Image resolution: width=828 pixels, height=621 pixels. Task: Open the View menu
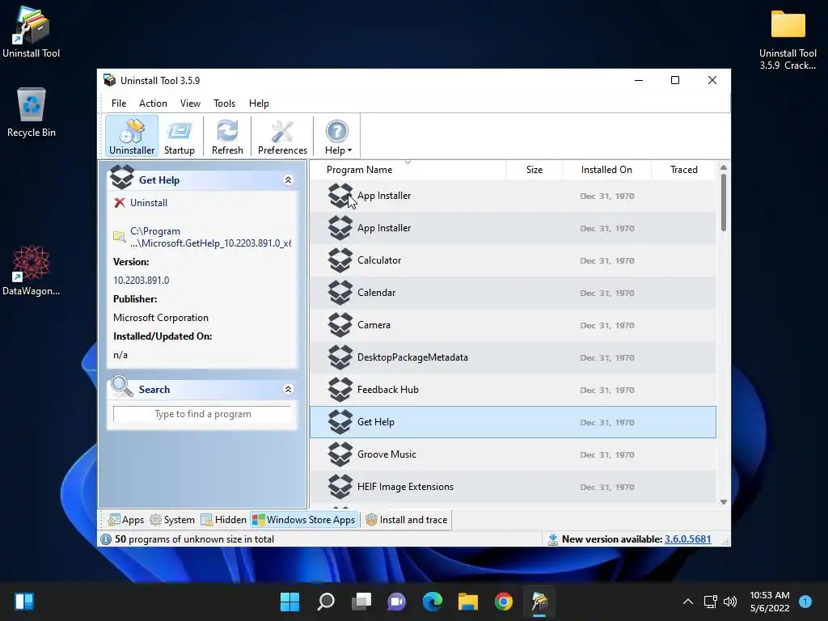[x=190, y=103]
